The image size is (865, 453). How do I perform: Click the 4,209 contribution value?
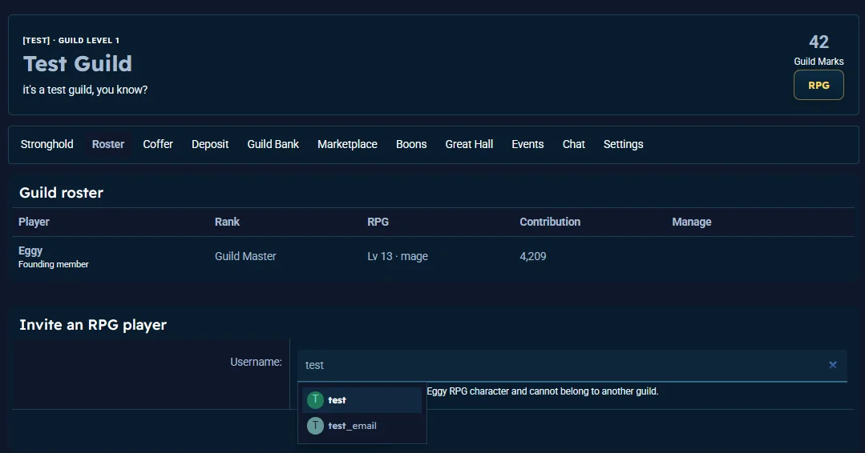point(533,256)
